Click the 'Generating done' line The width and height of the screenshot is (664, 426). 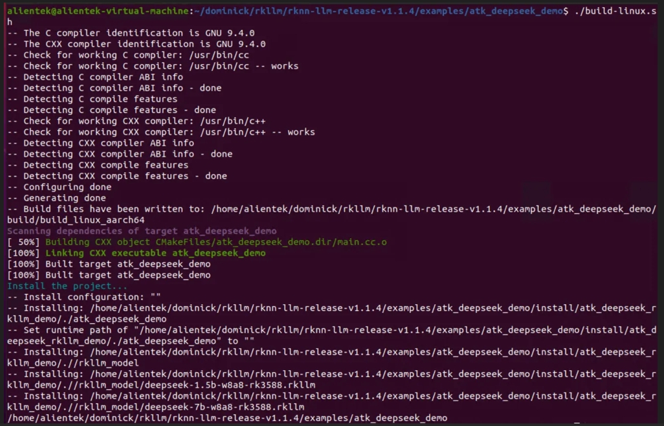pyautogui.click(x=57, y=198)
